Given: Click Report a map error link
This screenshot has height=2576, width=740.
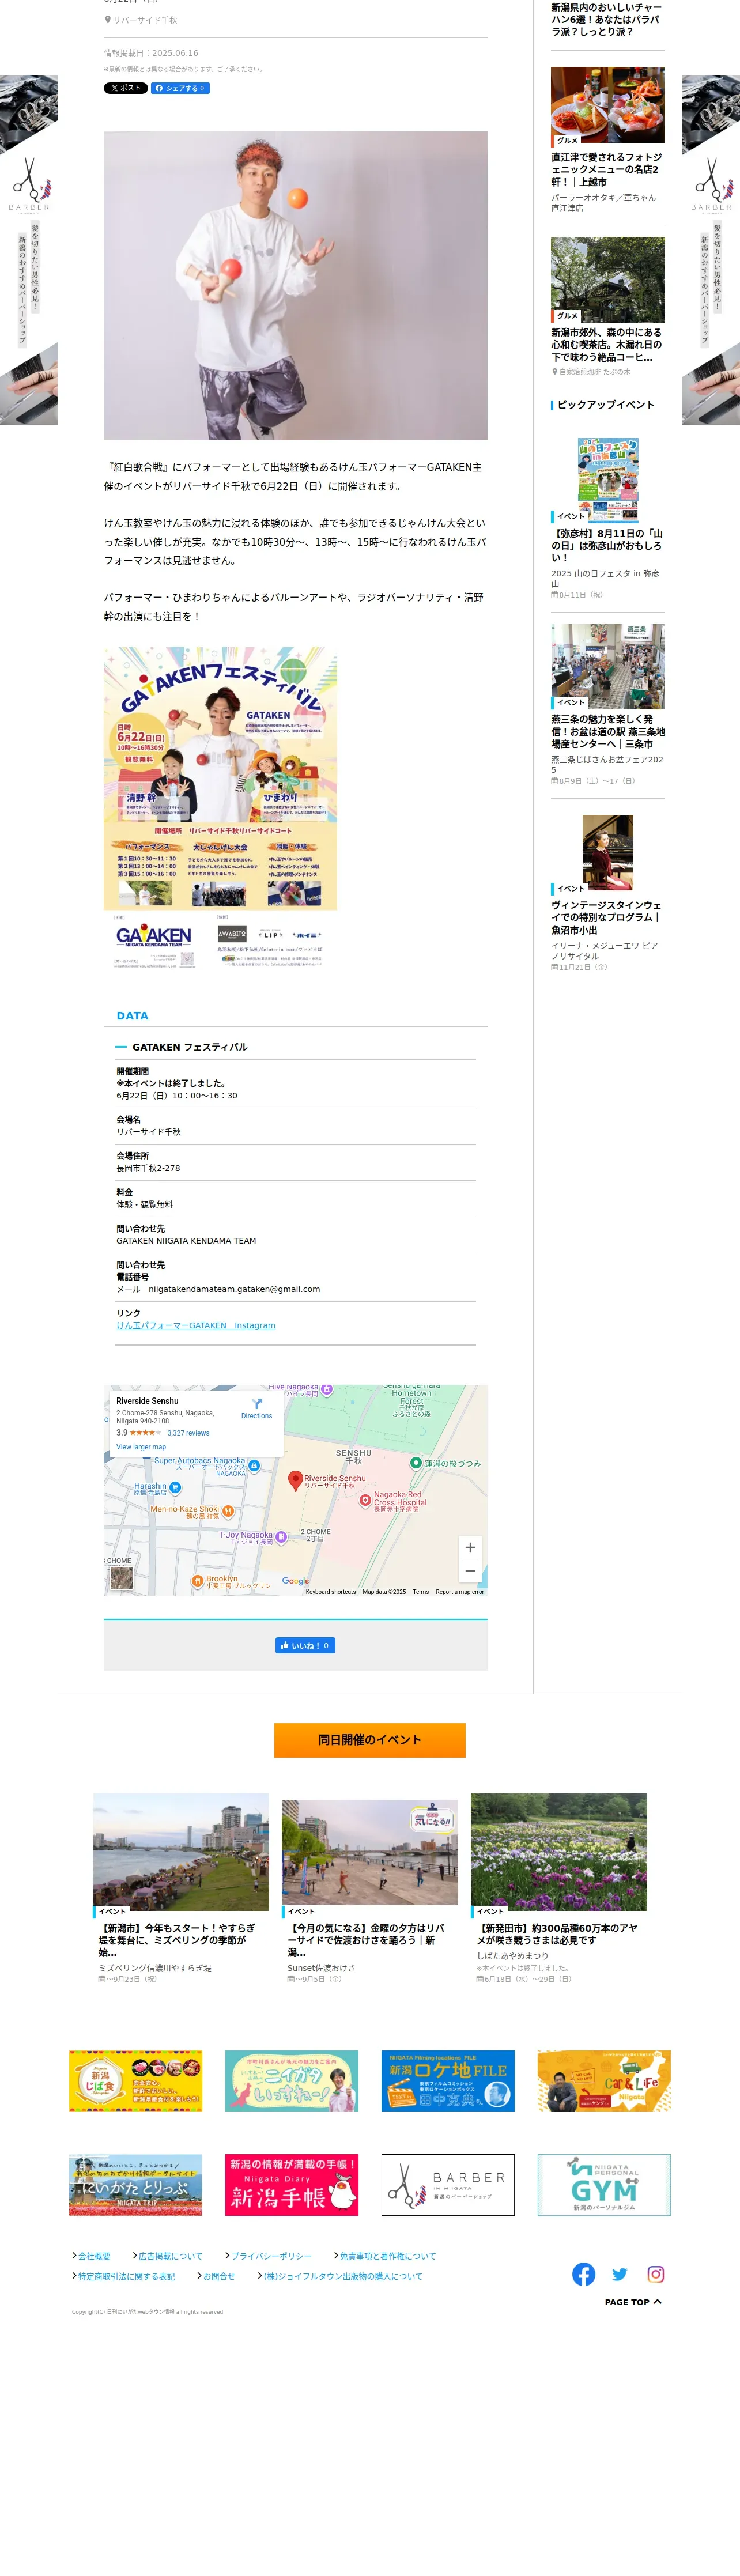Looking at the screenshot, I should [x=460, y=1592].
